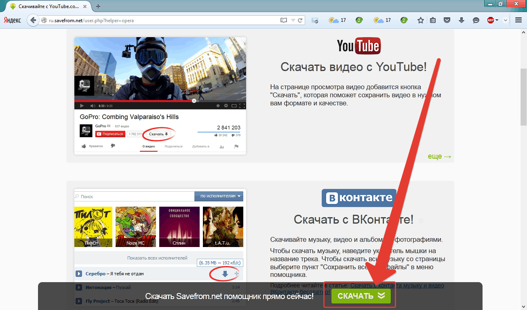Open a new tab with the plus button
527x310 pixels.
point(98,6)
